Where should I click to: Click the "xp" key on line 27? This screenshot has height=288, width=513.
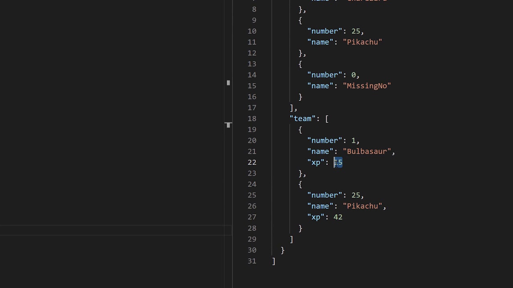(x=316, y=217)
